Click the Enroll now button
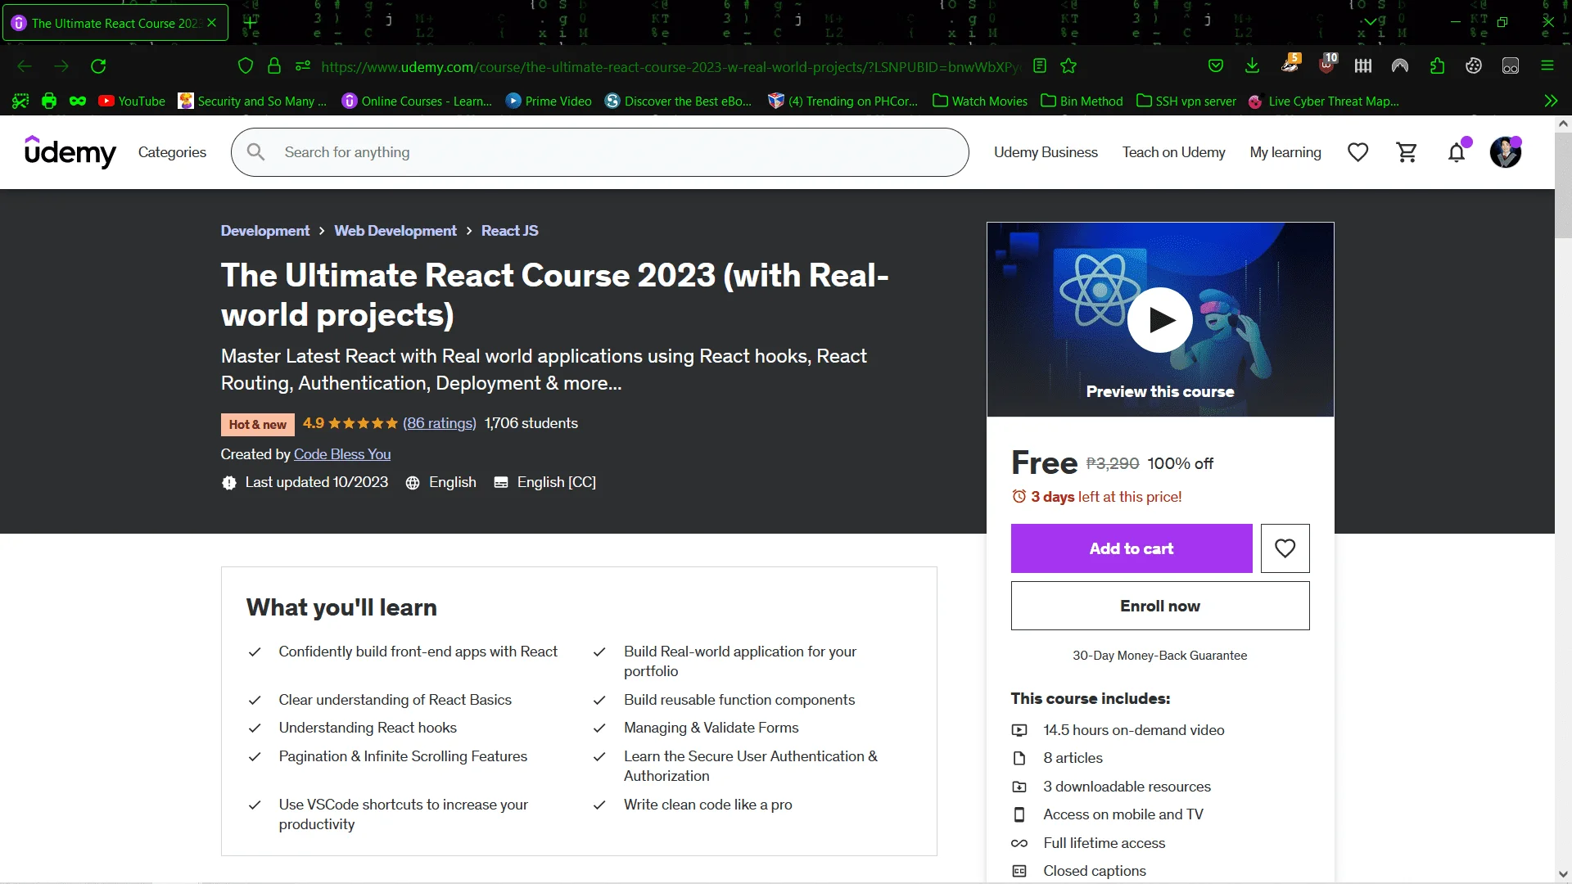Image resolution: width=1572 pixels, height=884 pixels. (1160, 606)
